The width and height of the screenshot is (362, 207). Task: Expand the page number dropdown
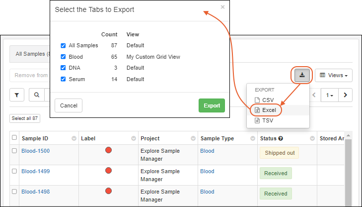coord(329,95)
